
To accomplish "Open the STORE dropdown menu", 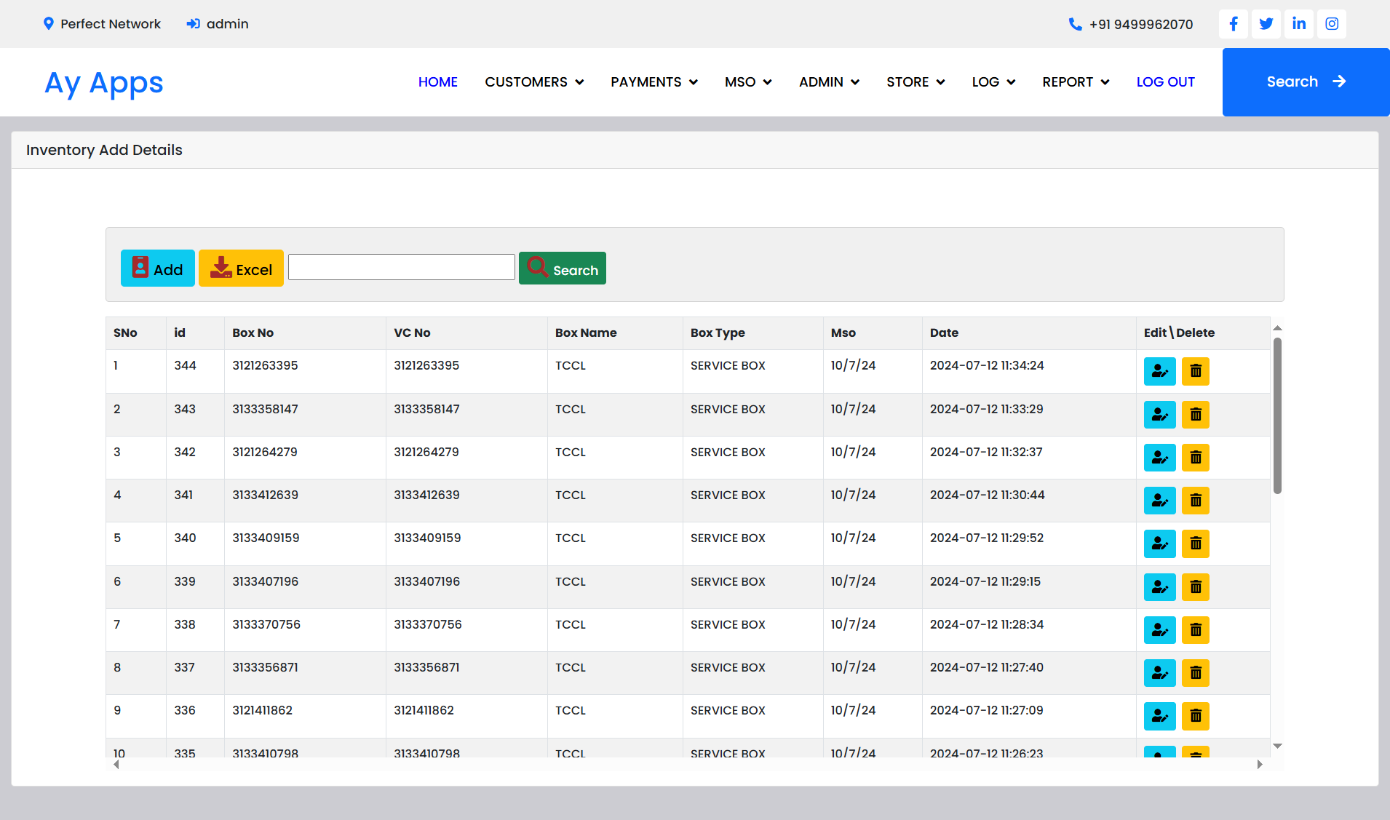I will [915, 82].
